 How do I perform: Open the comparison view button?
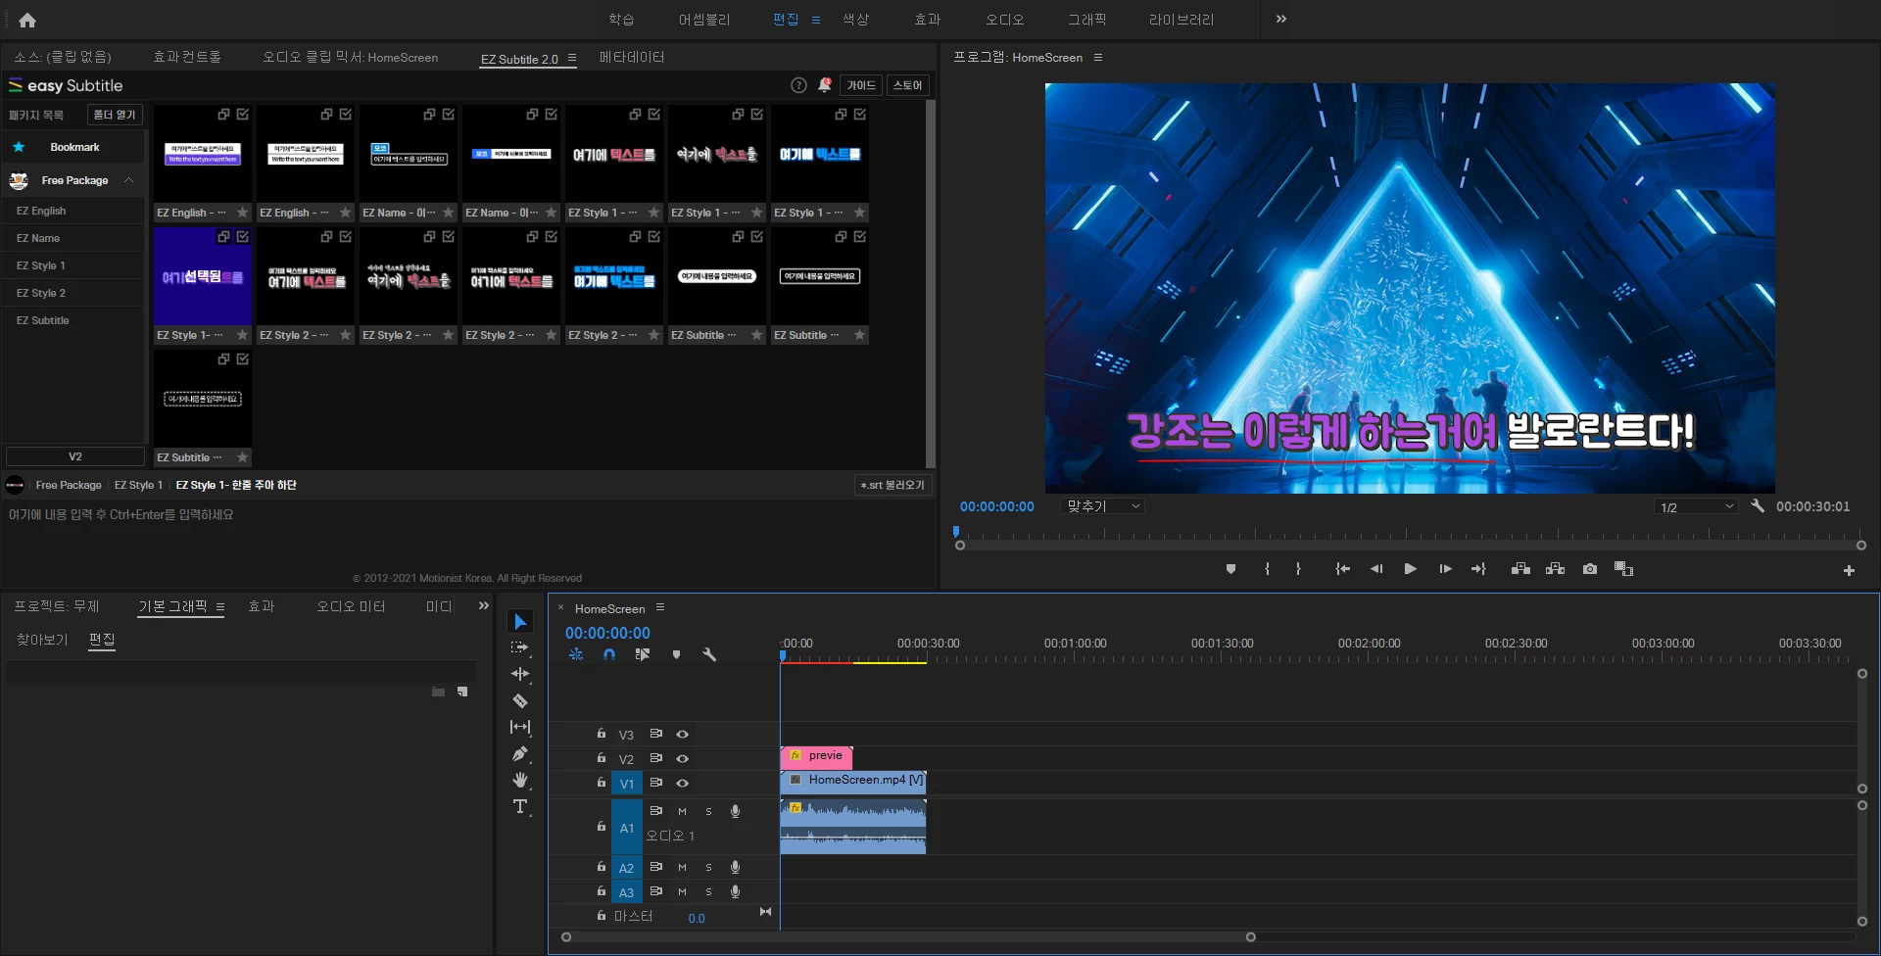tap(1623, 569)
